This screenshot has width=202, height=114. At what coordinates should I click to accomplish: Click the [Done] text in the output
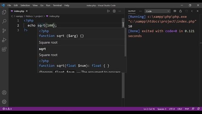pyautogui.click(x=134, y=31)
